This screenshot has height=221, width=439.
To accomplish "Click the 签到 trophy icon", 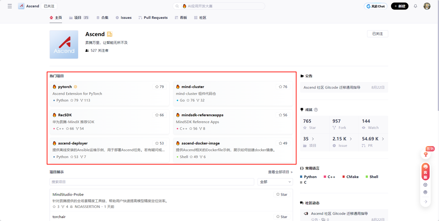I will [426, 154].
